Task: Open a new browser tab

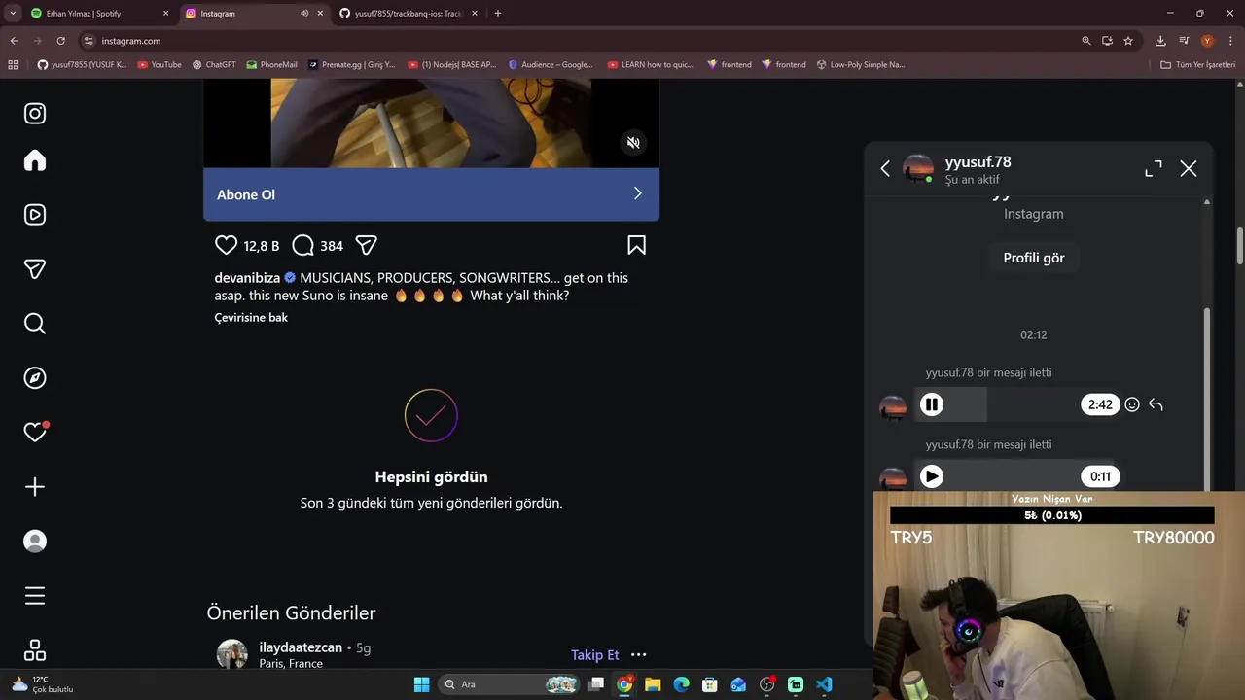Action: pos(498,14)
